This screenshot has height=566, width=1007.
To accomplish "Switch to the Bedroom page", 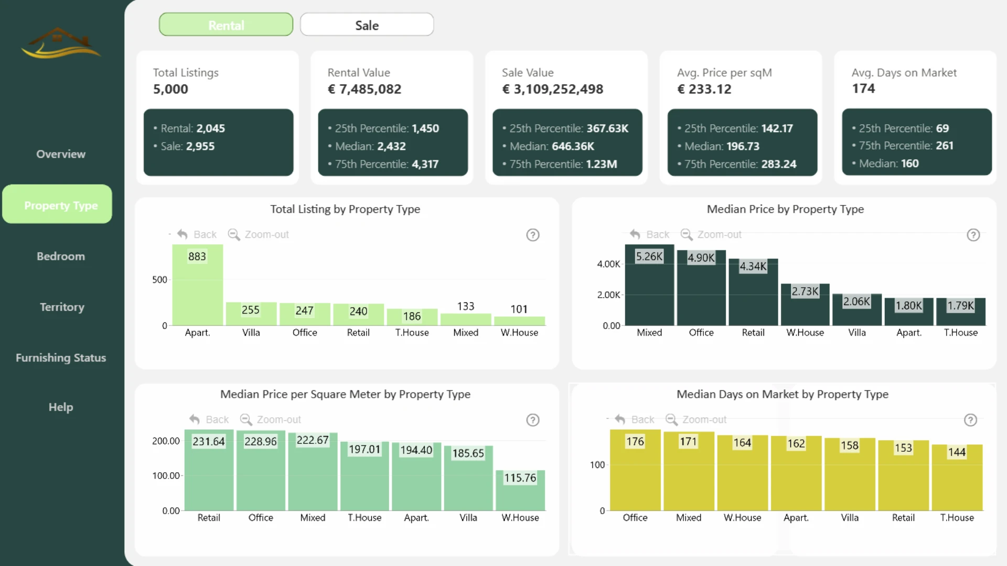I will pos(61,256).
